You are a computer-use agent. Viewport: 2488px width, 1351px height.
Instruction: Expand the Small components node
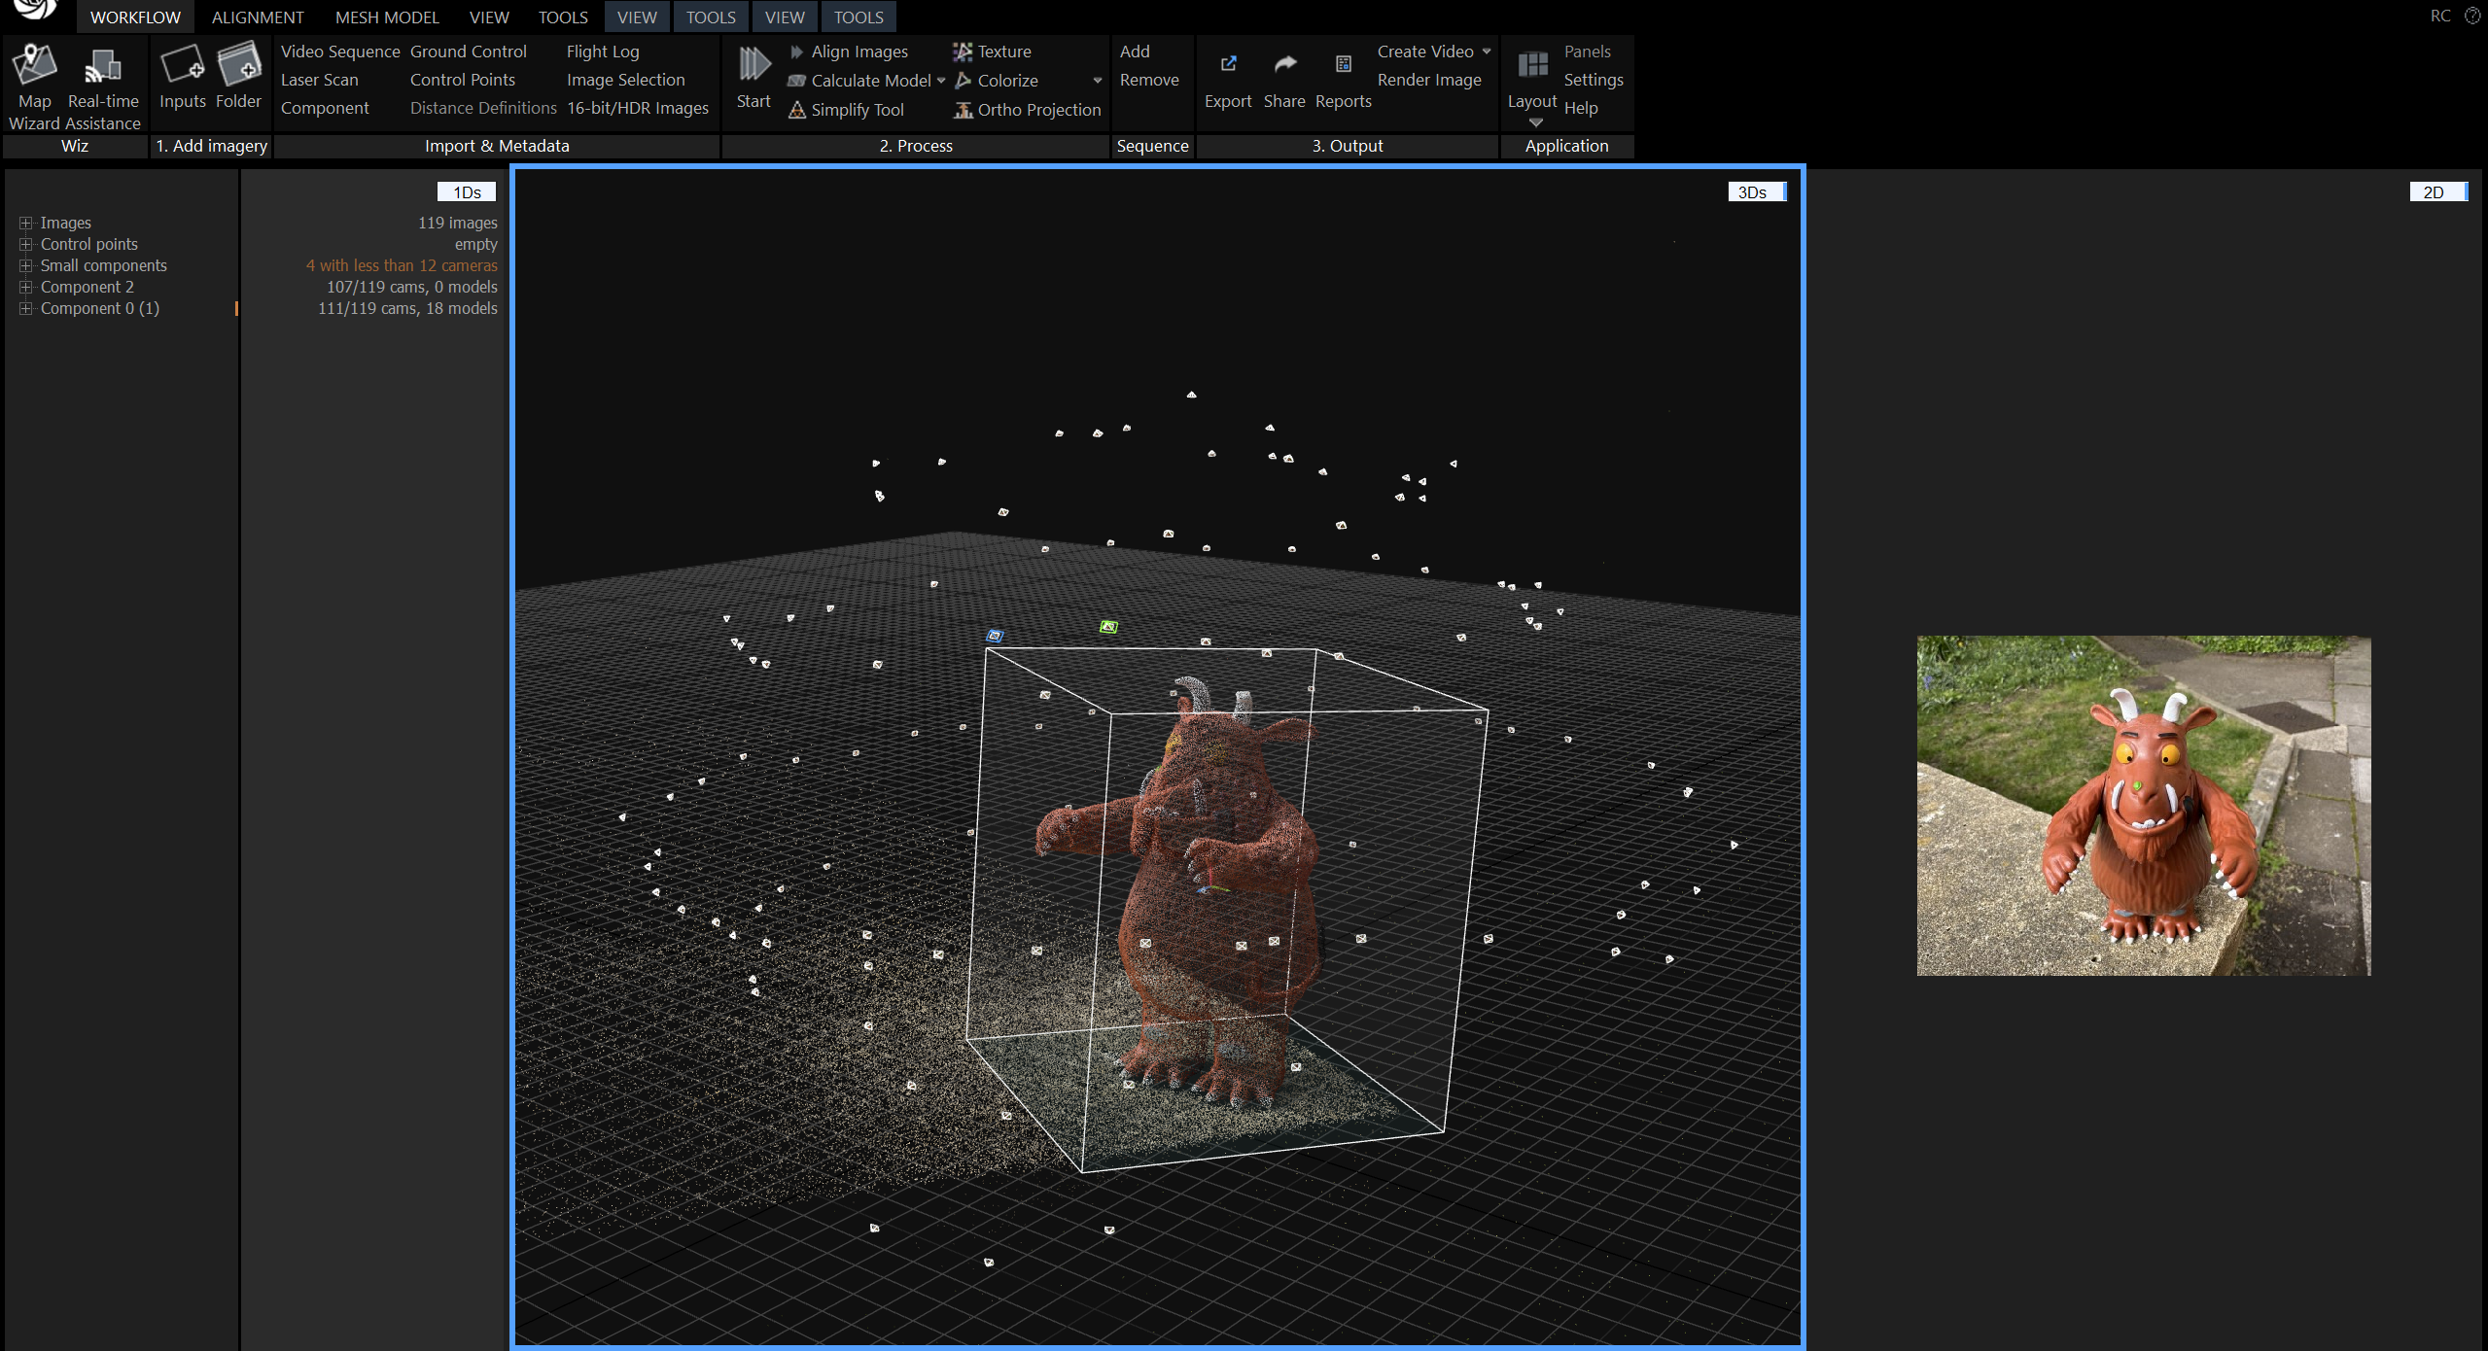[26, 265]
